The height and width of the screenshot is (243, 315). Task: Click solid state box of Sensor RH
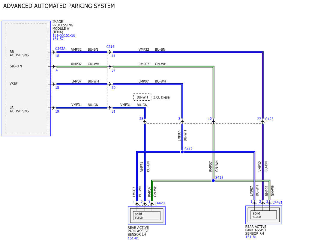point(264,215)
